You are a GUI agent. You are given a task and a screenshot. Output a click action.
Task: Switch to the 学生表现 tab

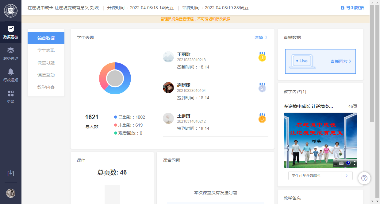pos(46,50)
